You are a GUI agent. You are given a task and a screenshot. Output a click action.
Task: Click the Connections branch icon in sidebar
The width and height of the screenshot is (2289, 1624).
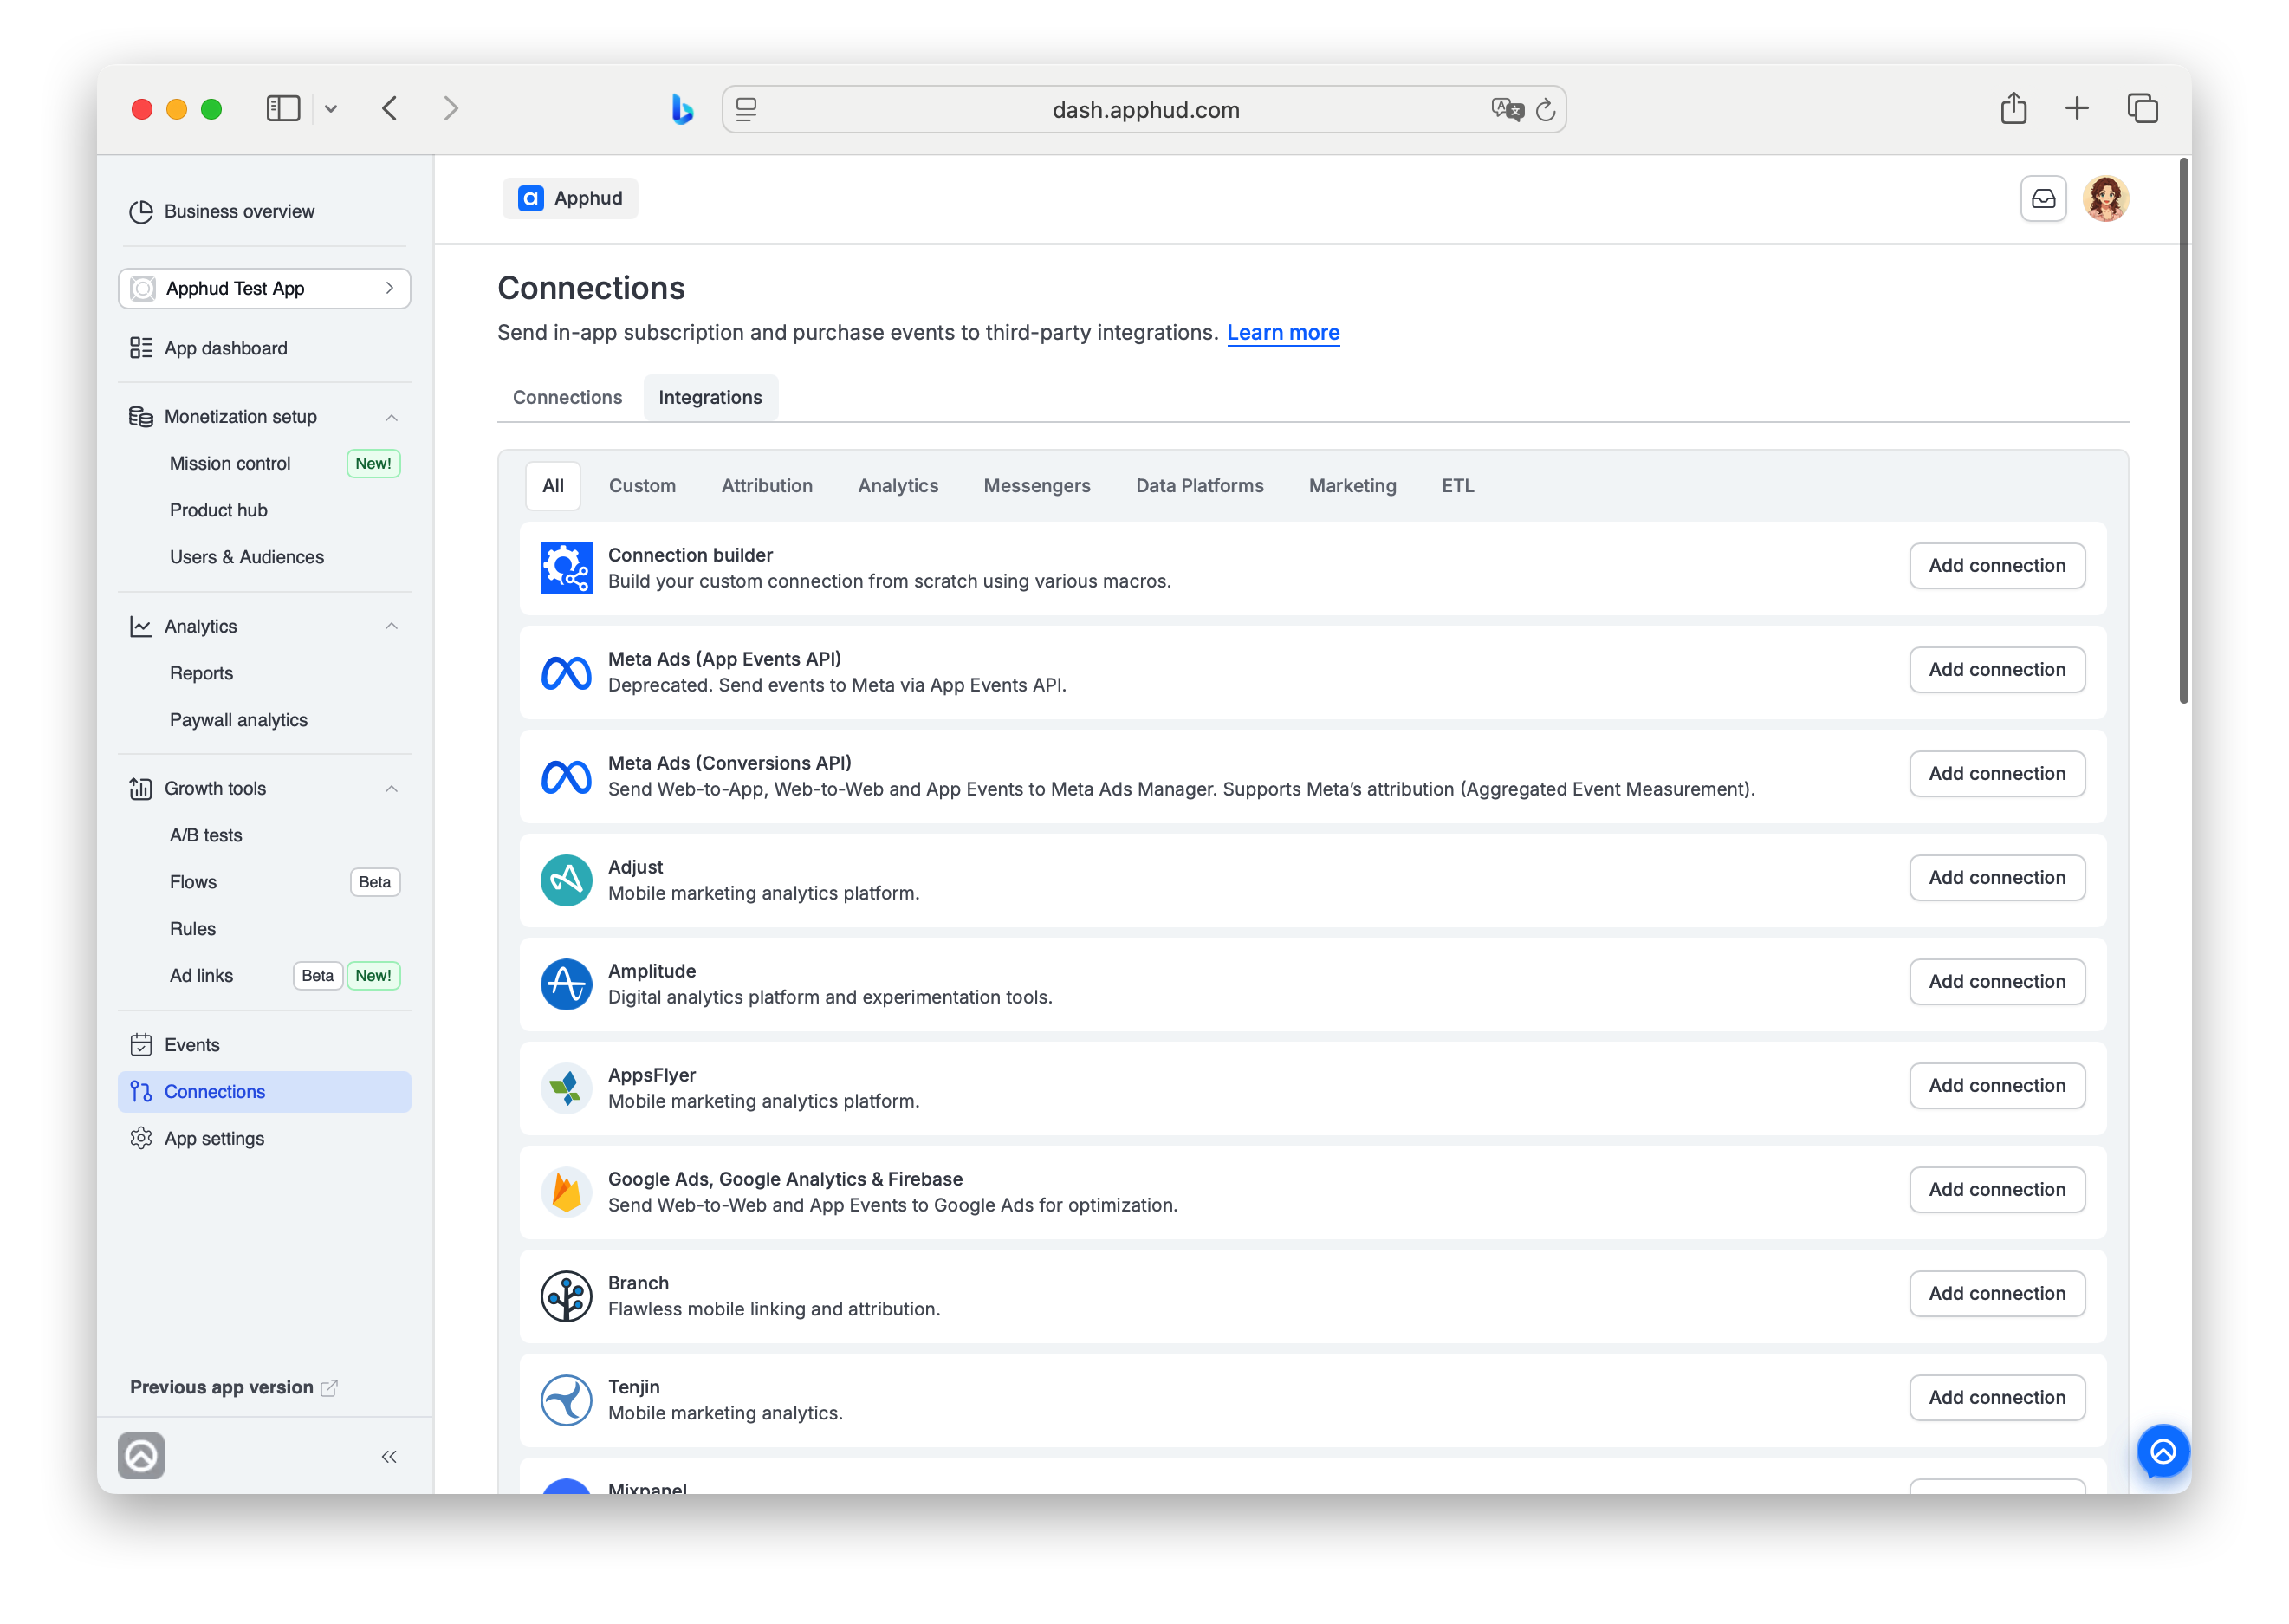click(x=141, y=1092)
